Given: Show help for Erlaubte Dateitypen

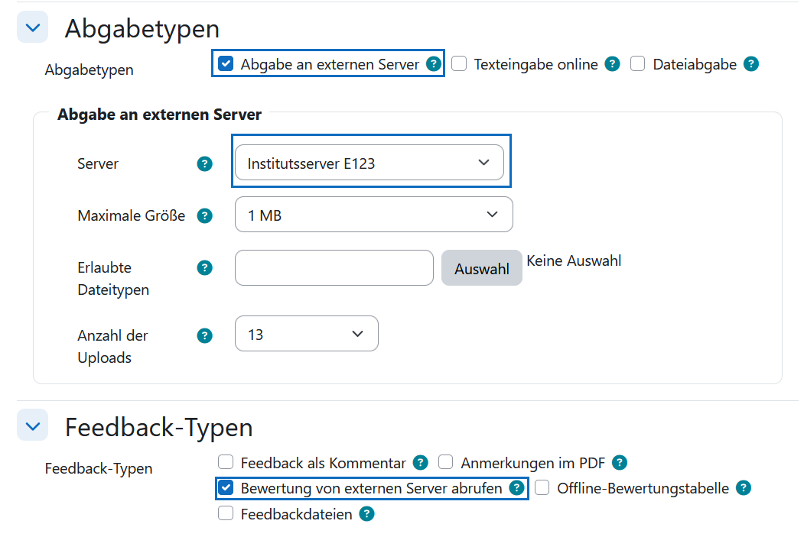Looking at the screenshot, I should pyautogui.click(x=204, y=267).
